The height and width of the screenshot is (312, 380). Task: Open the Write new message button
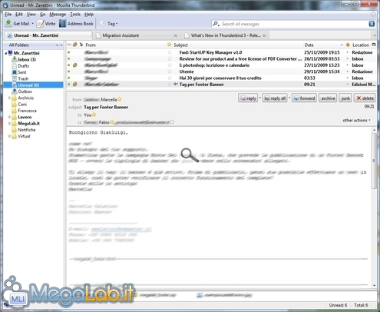click(x=46, y=24)
